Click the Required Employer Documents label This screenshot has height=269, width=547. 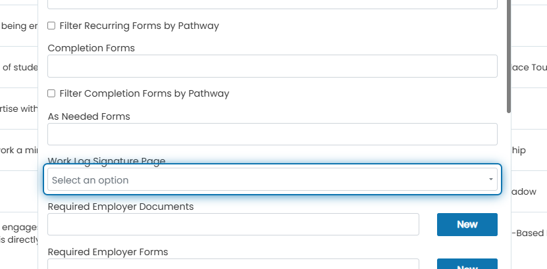pos(120,207)
